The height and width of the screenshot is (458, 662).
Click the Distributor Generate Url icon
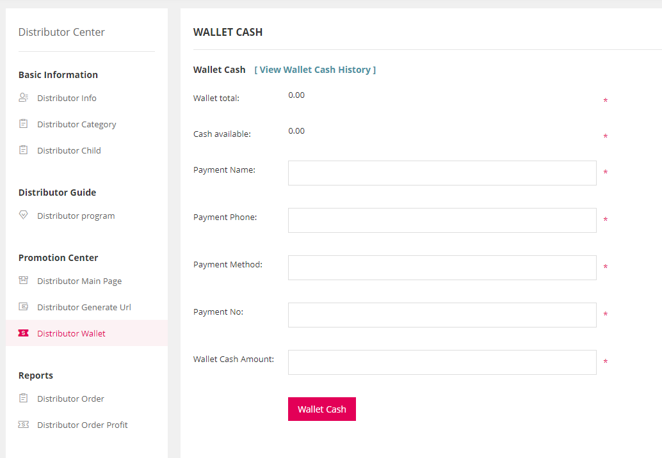(24, 306)
